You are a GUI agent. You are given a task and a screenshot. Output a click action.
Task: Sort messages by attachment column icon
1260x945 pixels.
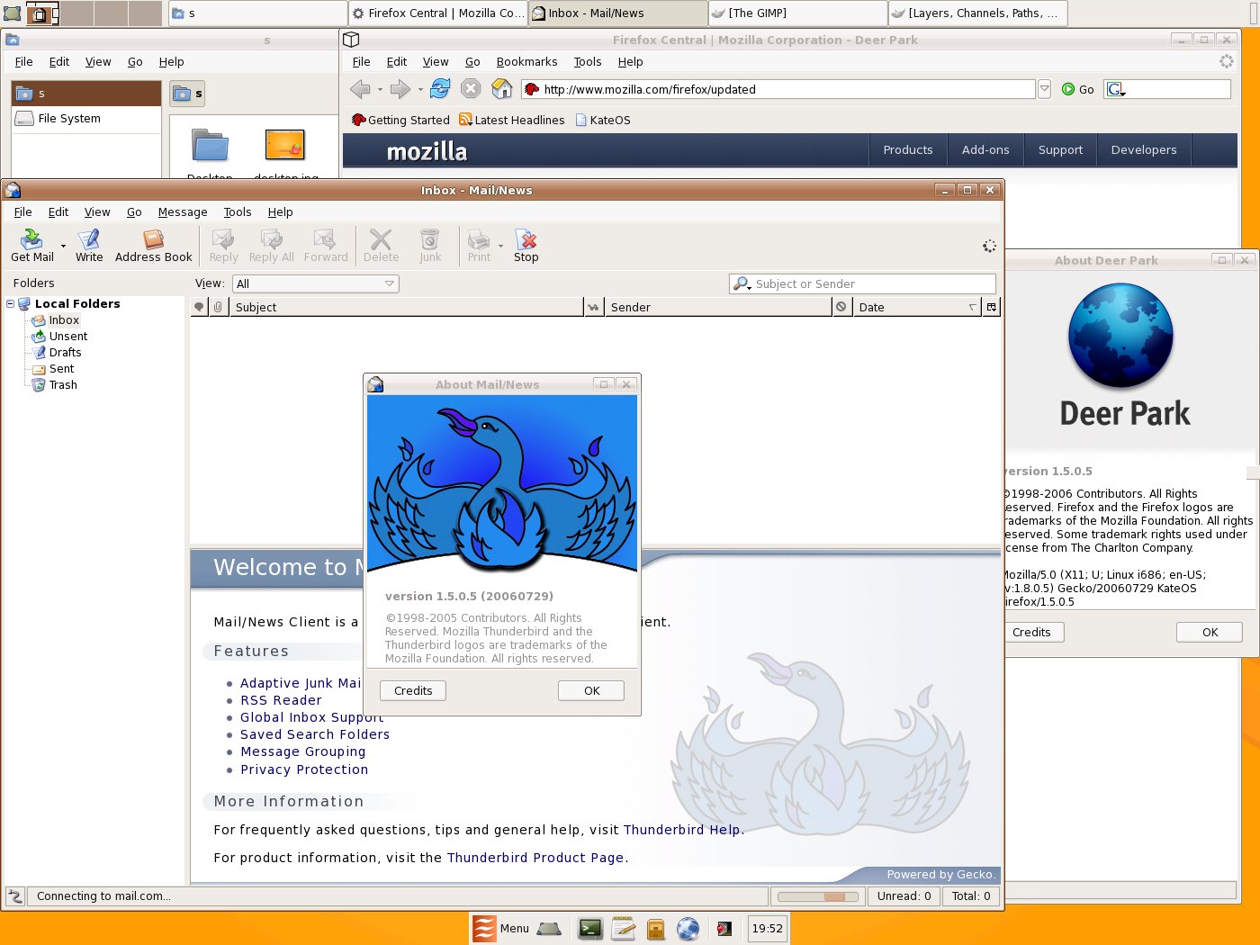[218, 307]
